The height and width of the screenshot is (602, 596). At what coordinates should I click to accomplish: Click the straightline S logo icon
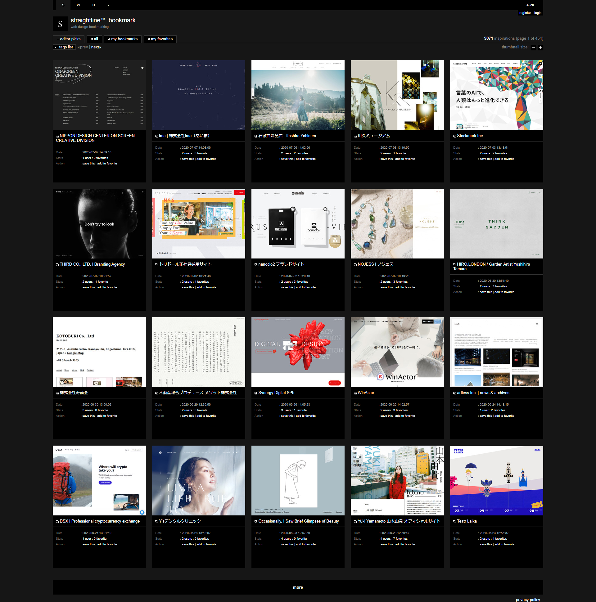tap(60, 24)
